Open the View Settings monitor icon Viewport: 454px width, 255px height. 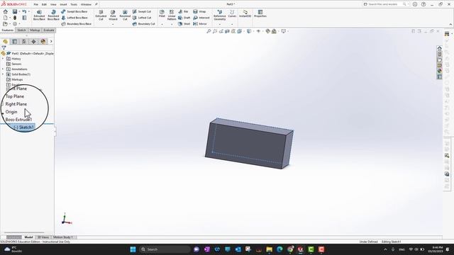(284, 31)
